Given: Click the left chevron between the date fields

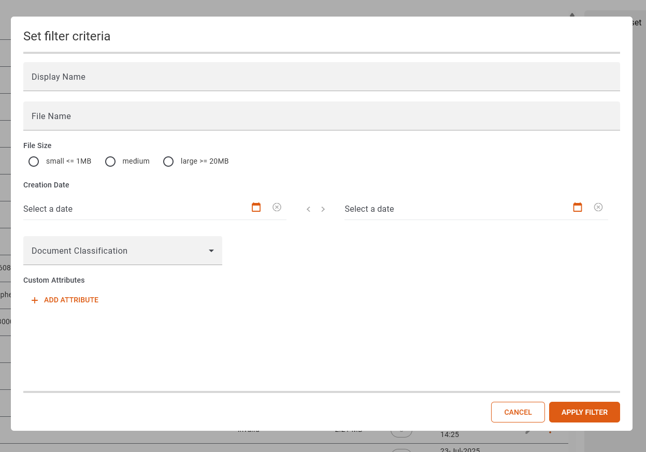Looking at the screenshot, I should [x=308, y=209].
